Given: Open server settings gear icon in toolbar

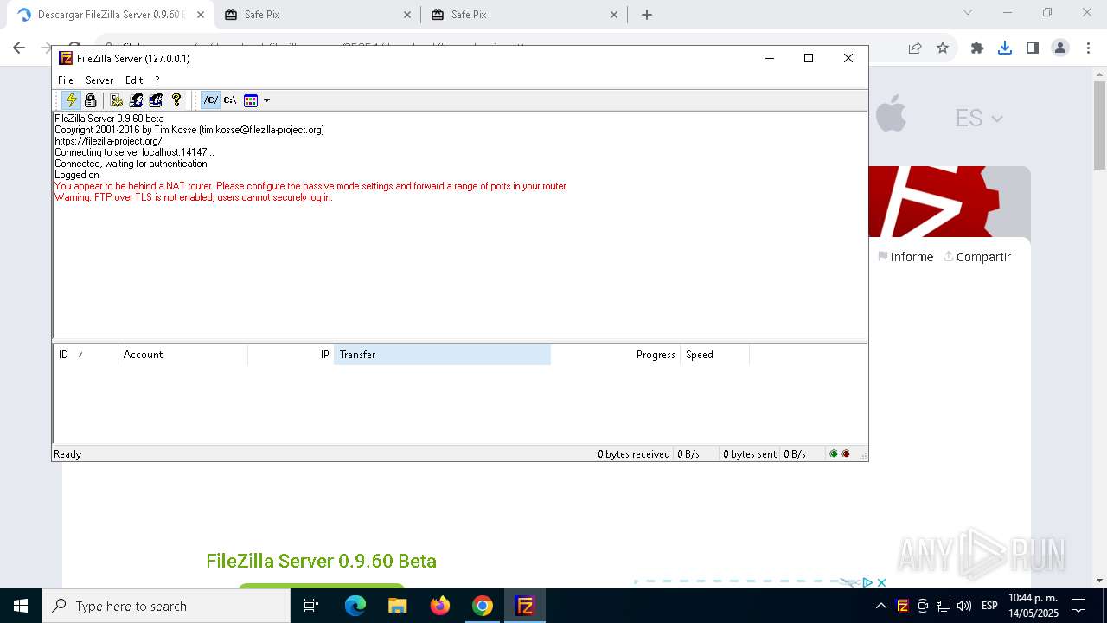Looking at the screenshot, I should [x=116, y=100].
